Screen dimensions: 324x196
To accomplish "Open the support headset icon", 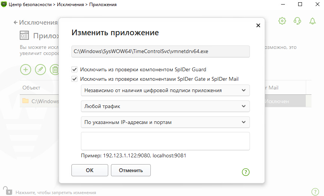I will pos(297,21).
